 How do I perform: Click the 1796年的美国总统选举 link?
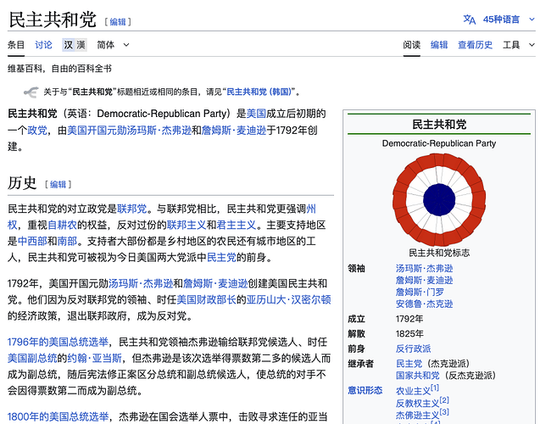click(x=58, y=342)
